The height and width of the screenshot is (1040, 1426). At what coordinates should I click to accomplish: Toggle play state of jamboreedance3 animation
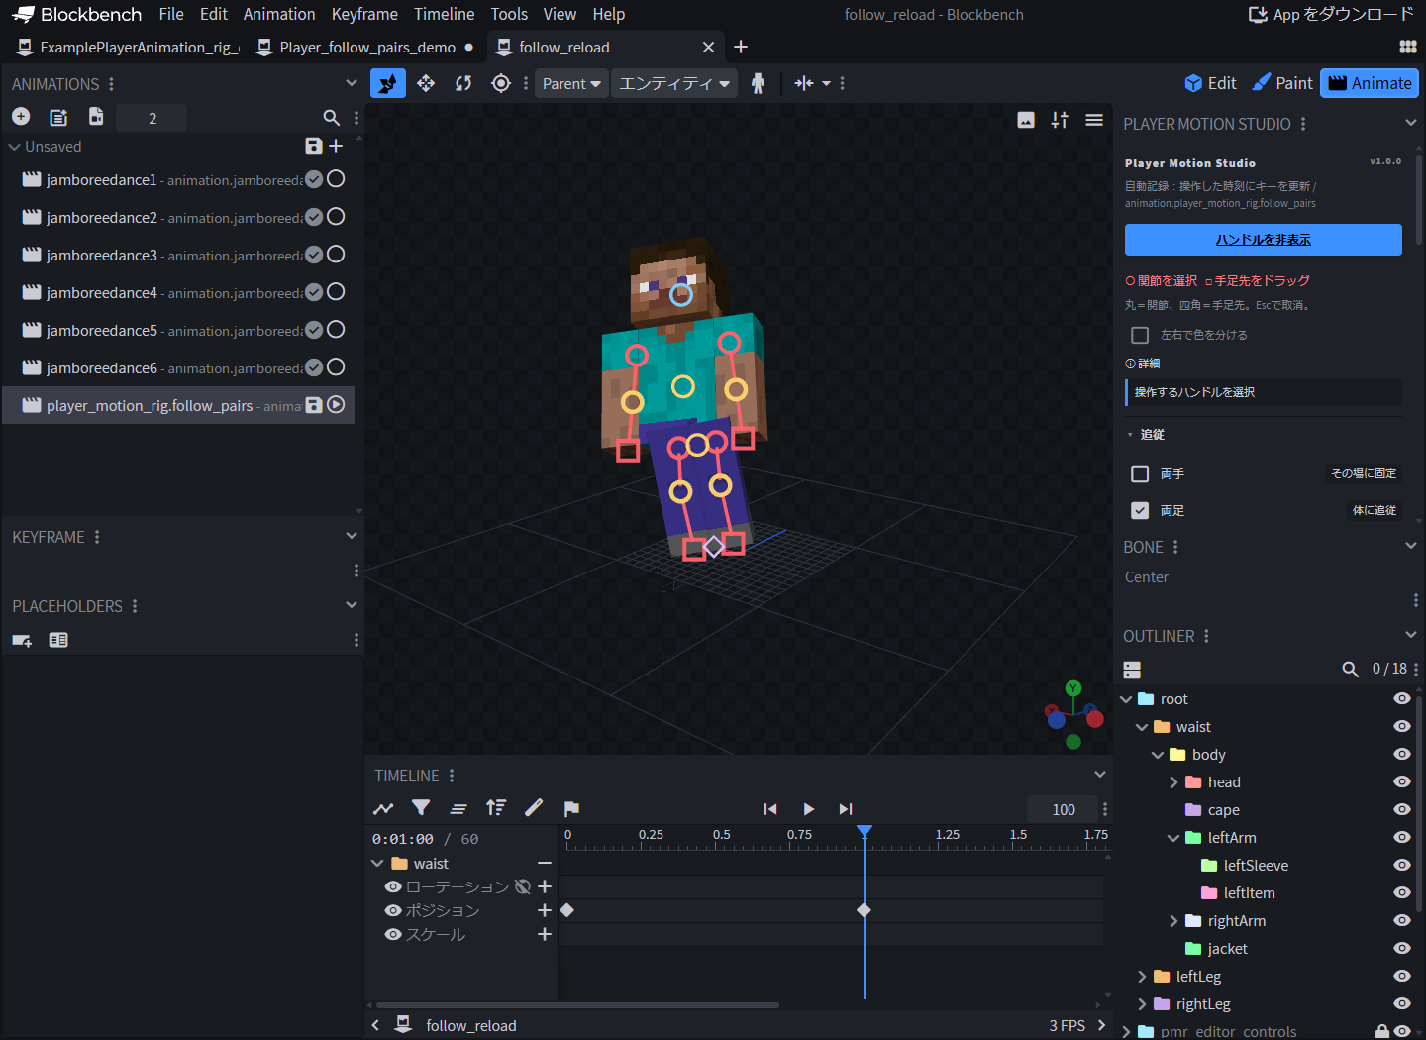click(336, 255)
